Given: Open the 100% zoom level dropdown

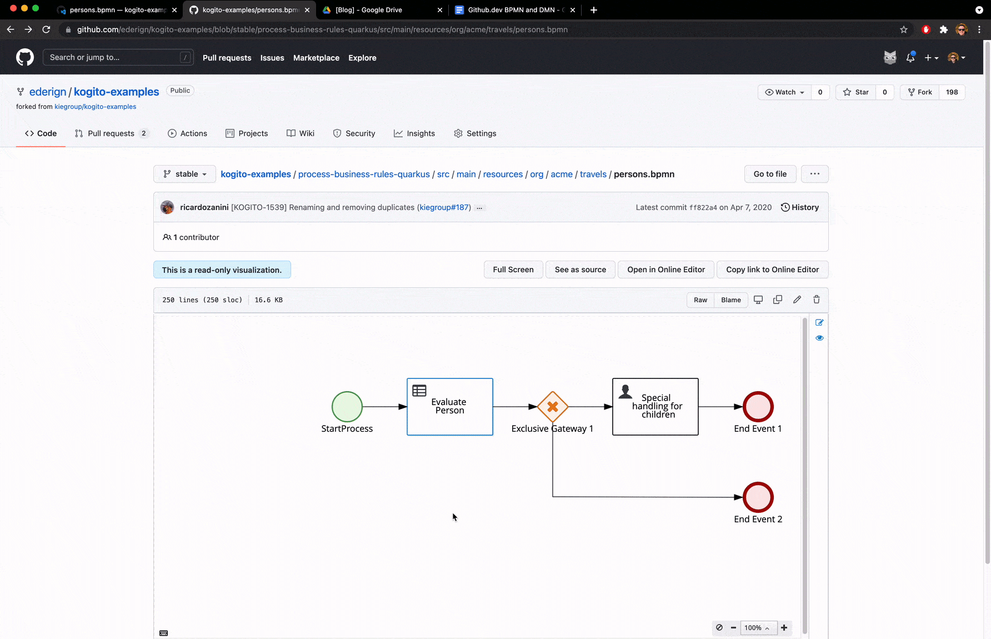Looking at the screenshot, I should [757, 628].
